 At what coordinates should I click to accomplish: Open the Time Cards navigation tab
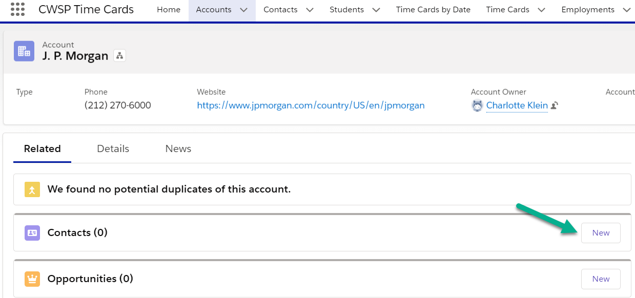(507, 10)
